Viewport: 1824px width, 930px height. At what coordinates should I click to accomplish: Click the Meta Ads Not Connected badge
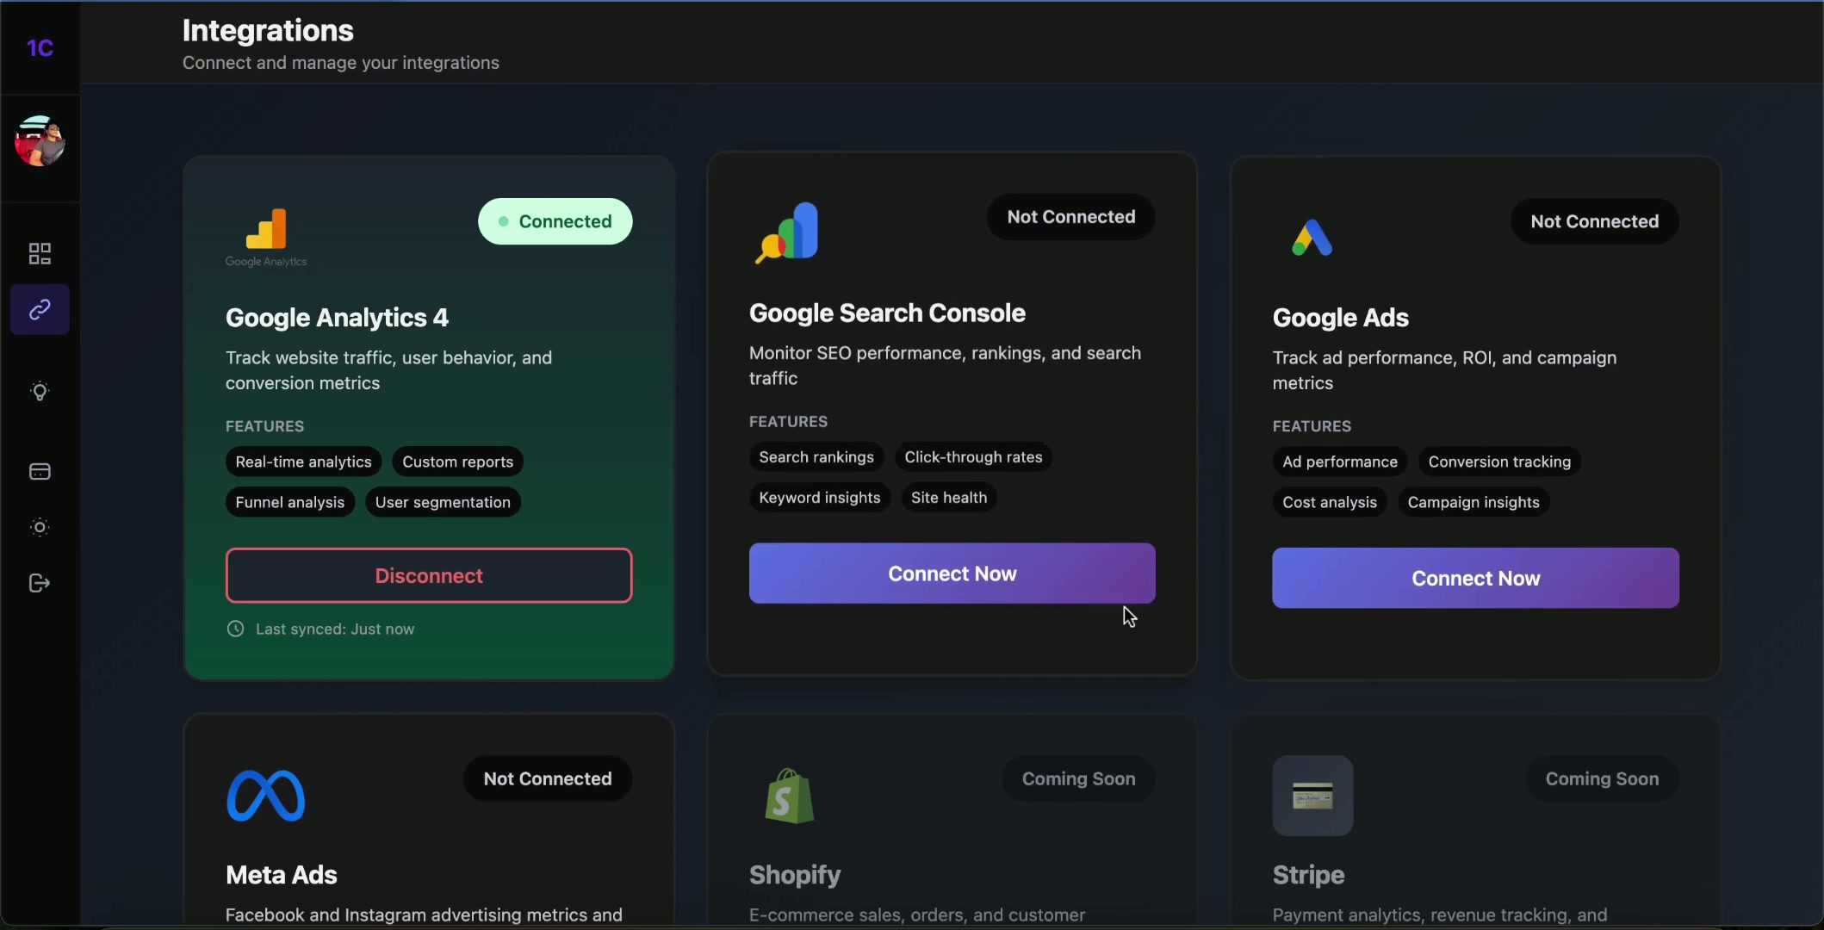pos(548,778)
